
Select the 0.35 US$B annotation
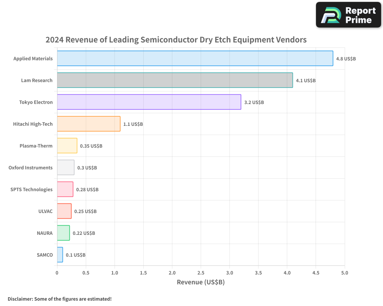tap(91, 146)
